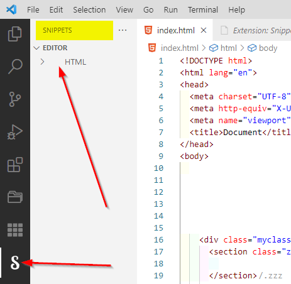Open the folder-shaped project manager icon
291x284 pixels.
point(15,197)
